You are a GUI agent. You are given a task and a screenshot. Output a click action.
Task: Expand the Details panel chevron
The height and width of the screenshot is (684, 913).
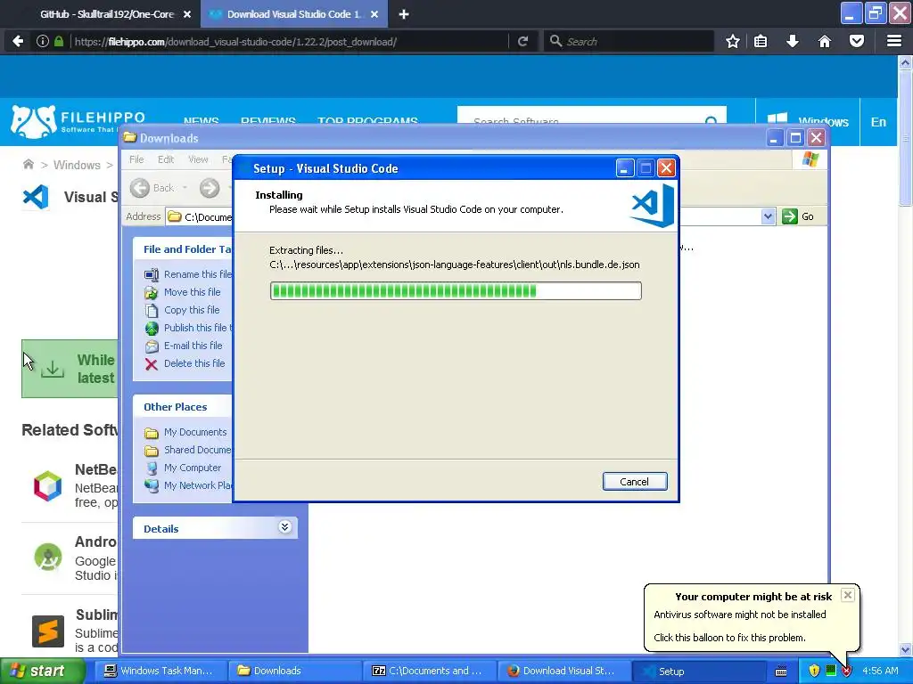[284, 527]
